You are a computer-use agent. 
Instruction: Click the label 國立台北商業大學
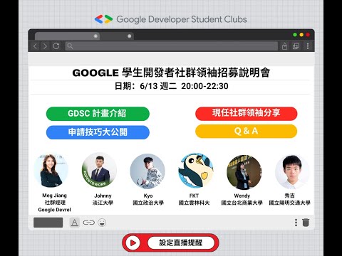(x=242, y=203)
